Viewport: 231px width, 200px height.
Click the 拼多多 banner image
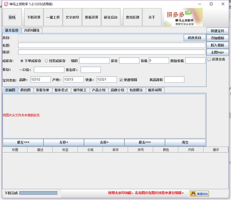coord(184,17)
